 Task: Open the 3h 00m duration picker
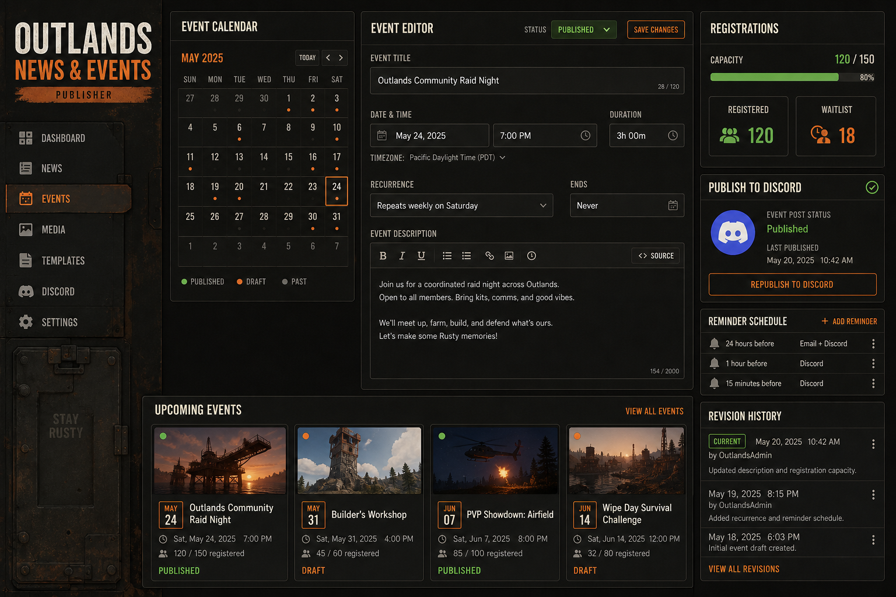pyautogui.click(x=647, y=136)
